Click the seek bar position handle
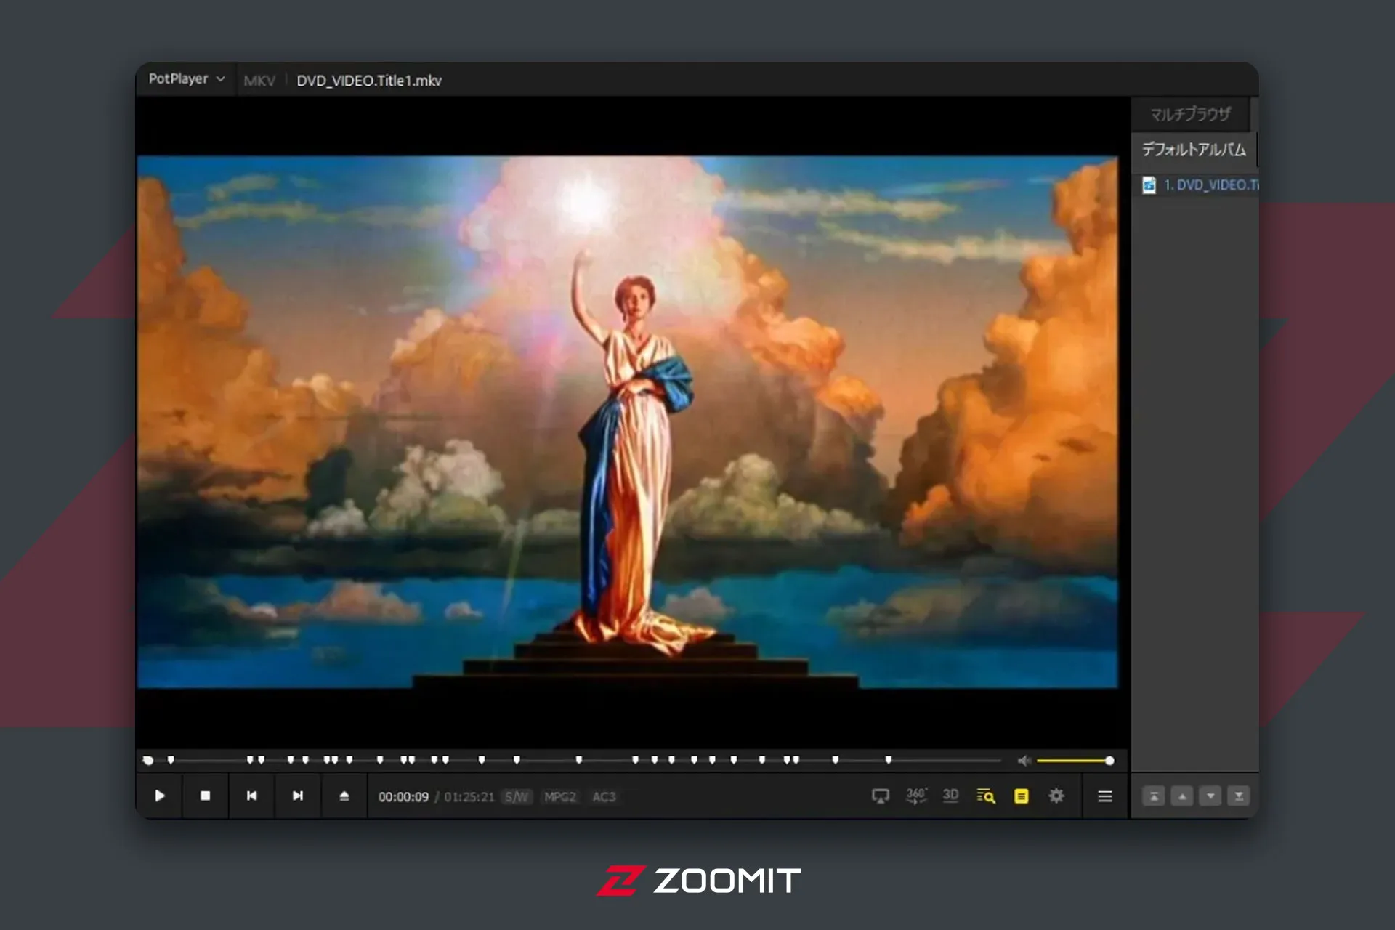 tap(148, 761)
